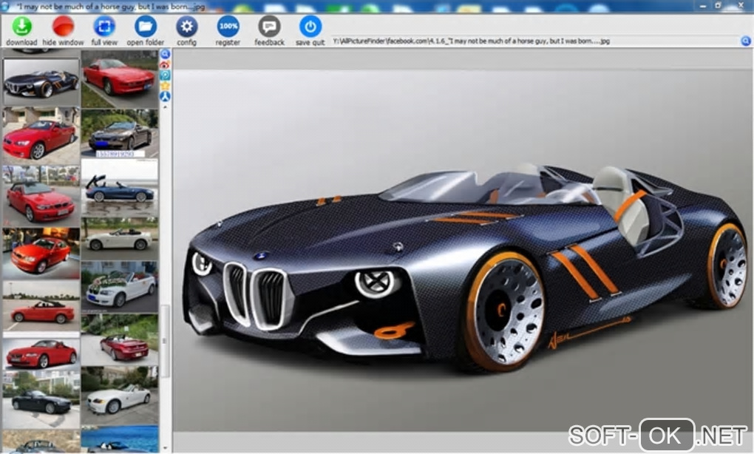Click the save quit power icon
Screen dimensions: 754x454
pyautogui.click(x=310, y=27)
